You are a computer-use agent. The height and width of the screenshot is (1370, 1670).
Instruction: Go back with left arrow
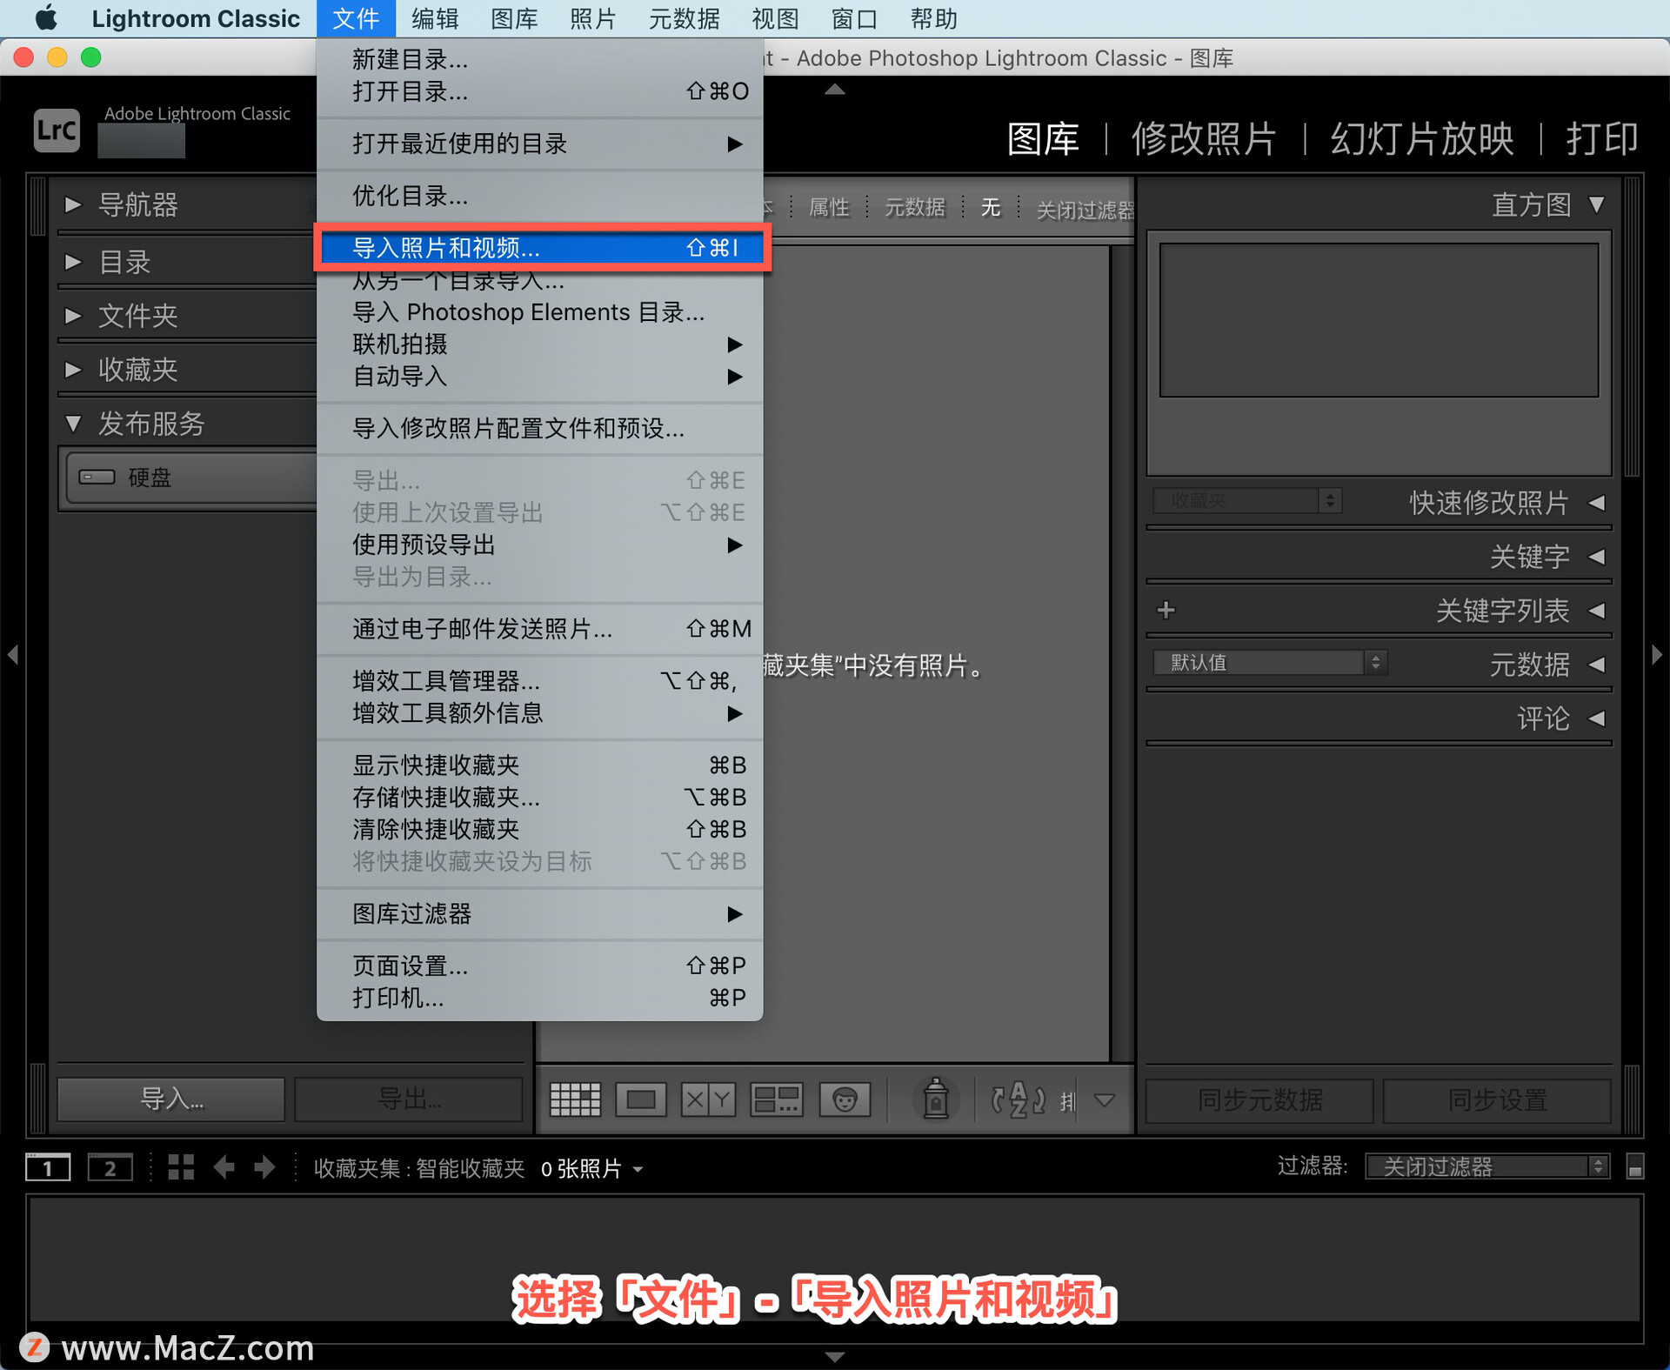coord(224,1166)
